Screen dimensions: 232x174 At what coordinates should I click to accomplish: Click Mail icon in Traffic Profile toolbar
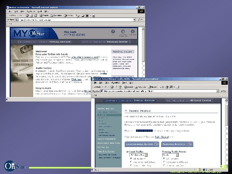pos(162,87)
